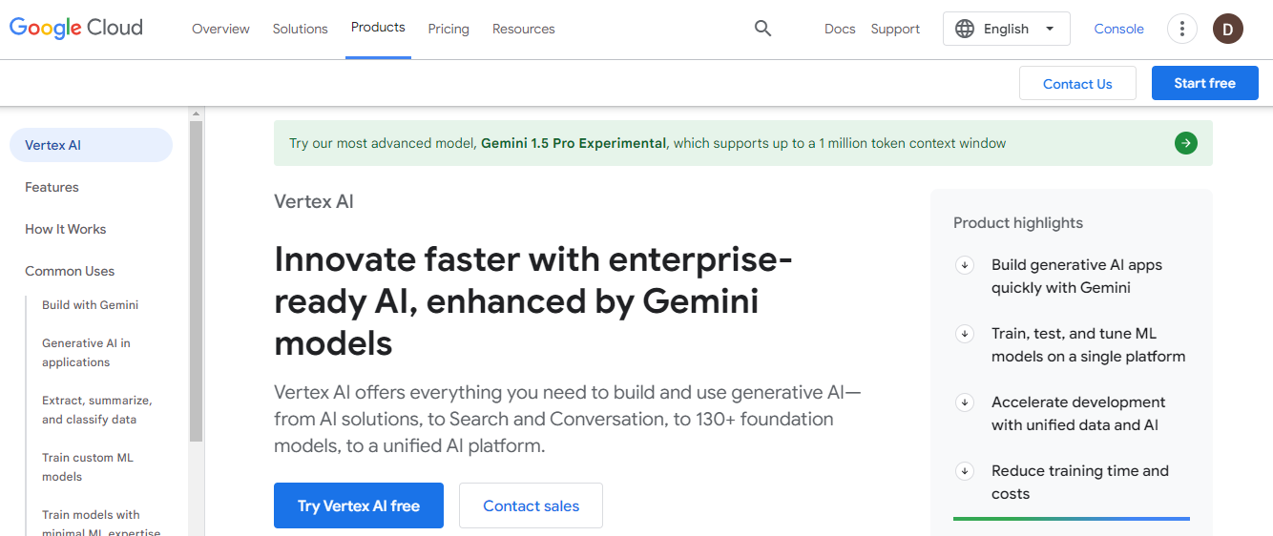
Task: Select the Products nav tab
Action: pyautogui.click(x=378, y=28)
